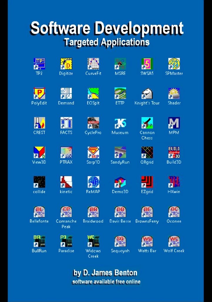Viewport: 212px width, 302px height.
Task: Click the Braidwood BR icon
Action: point(93,211)
